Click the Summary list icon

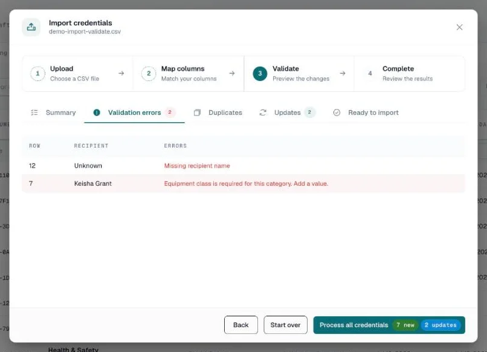coord(34,112)
